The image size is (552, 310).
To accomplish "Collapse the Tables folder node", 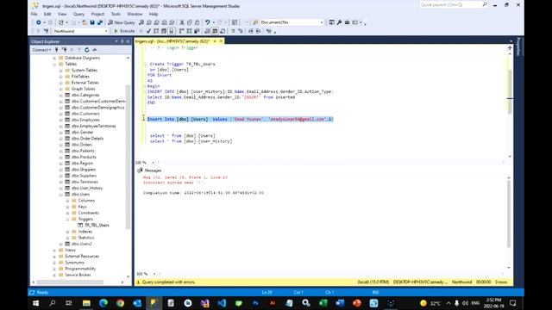I will click(x=54, y=64).
